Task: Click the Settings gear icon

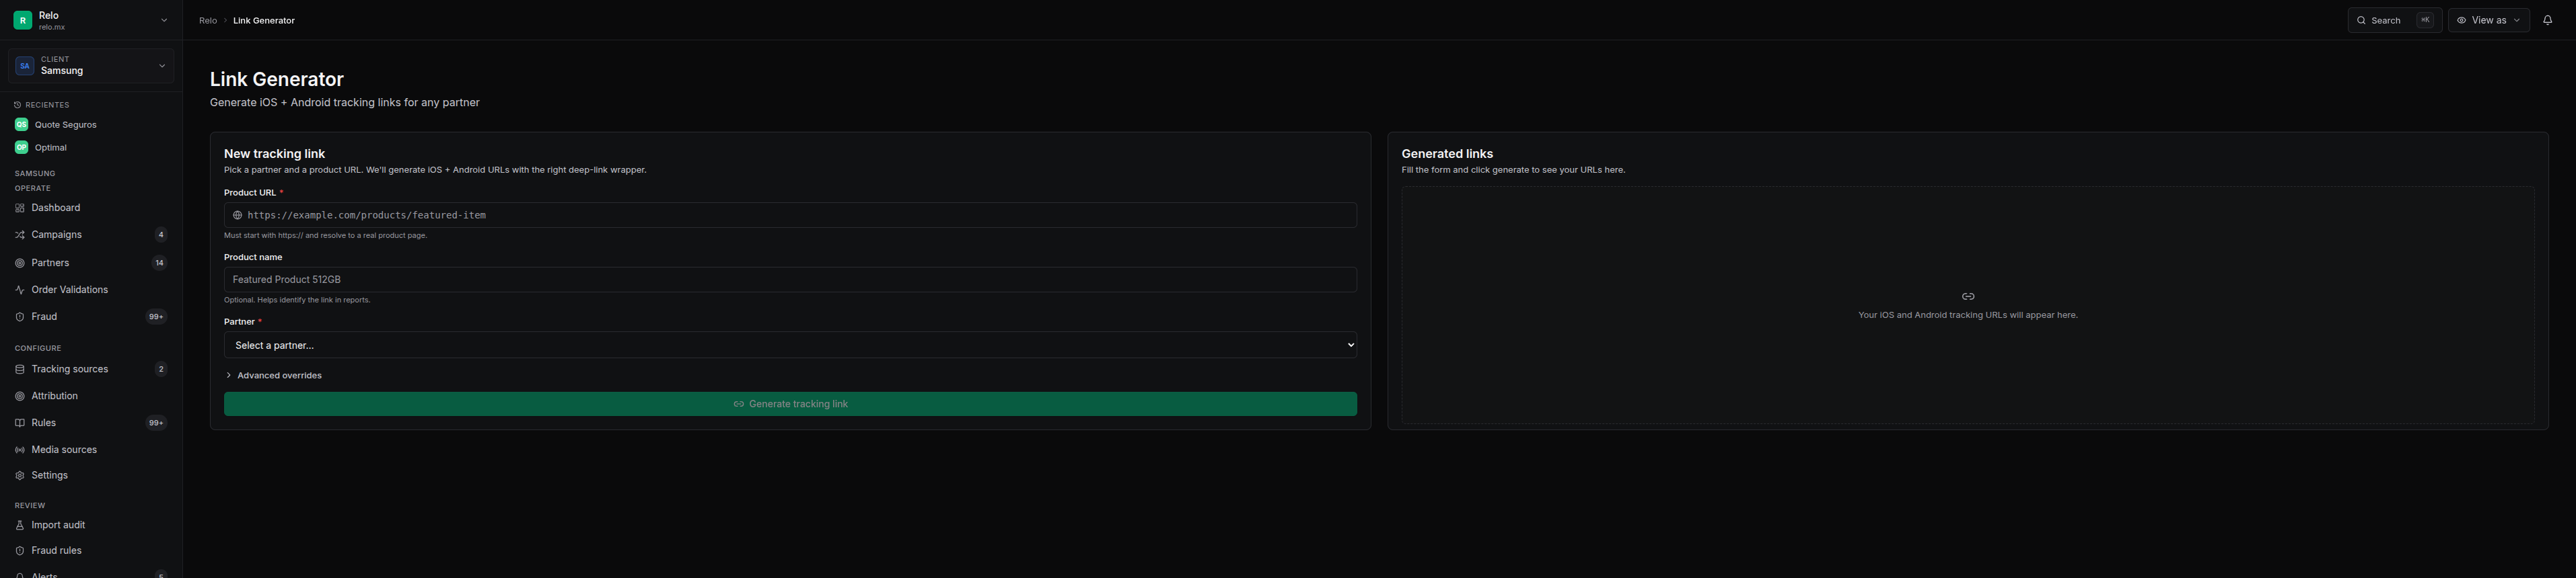Action: (x=20, y=476)
